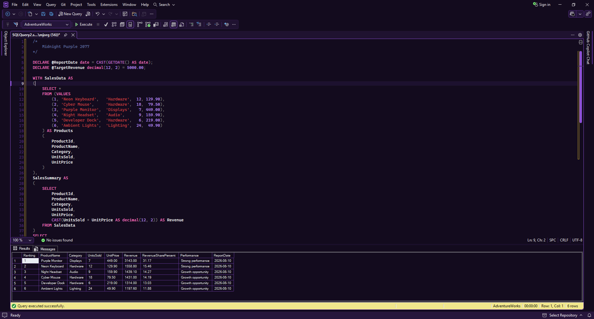This screenshot has width=594, height=319.
Task: Click the New Query button
Action: (x=70, y=14)
